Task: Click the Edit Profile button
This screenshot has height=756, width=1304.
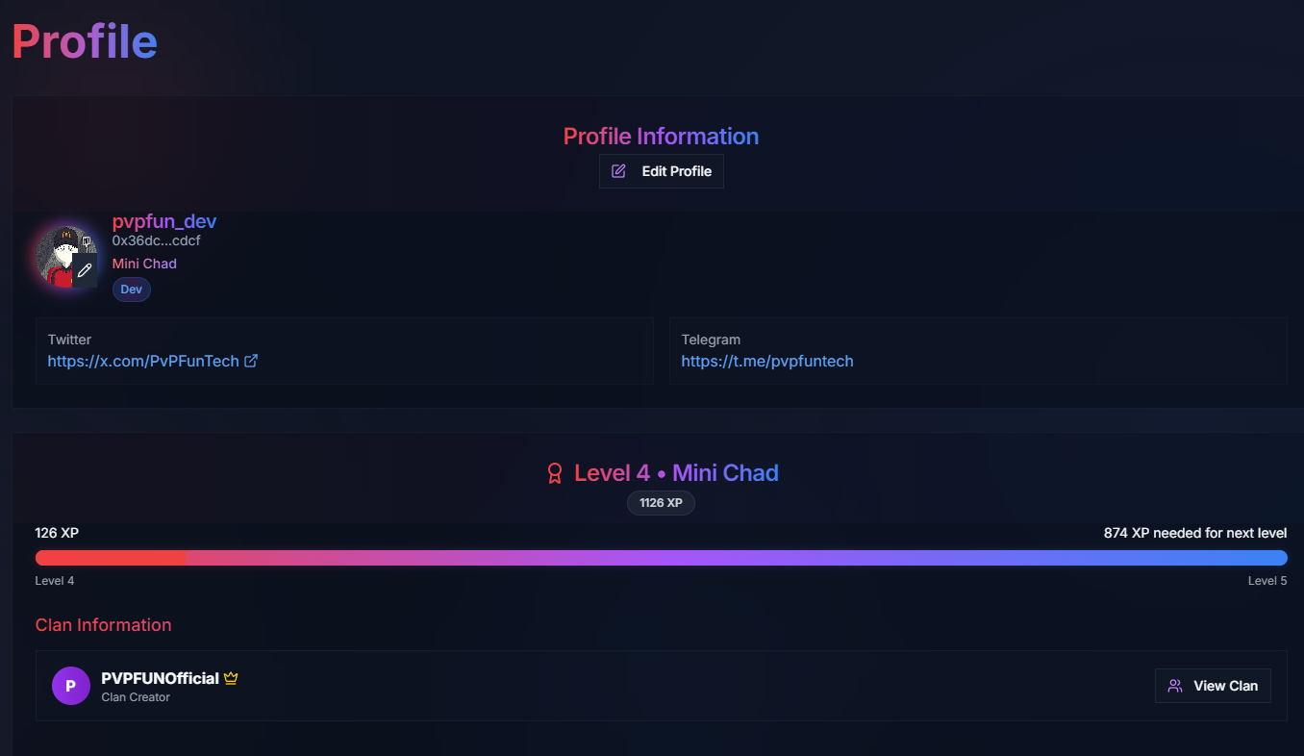Action: [661, 171]
